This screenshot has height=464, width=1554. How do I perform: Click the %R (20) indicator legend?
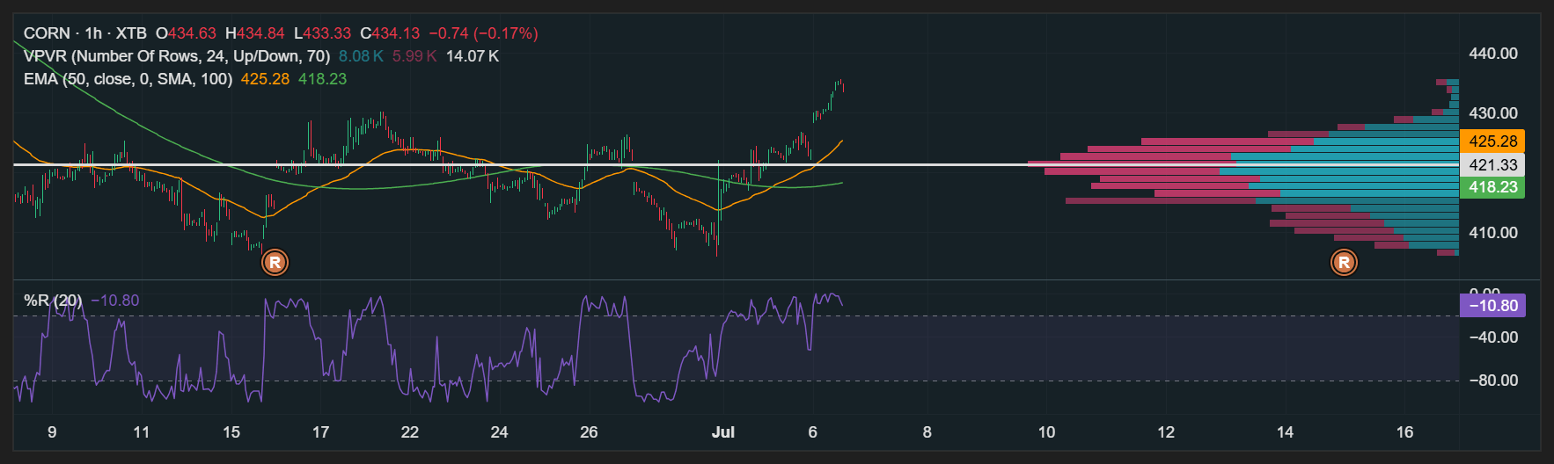pyautogui.click(x=53, y=301)
